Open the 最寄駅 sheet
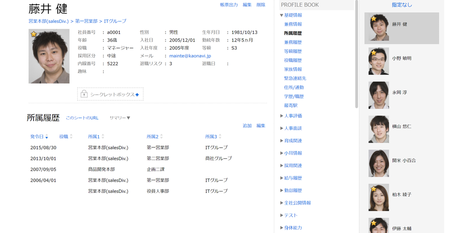Screen dimensions: 466x233 click(291, 105)
